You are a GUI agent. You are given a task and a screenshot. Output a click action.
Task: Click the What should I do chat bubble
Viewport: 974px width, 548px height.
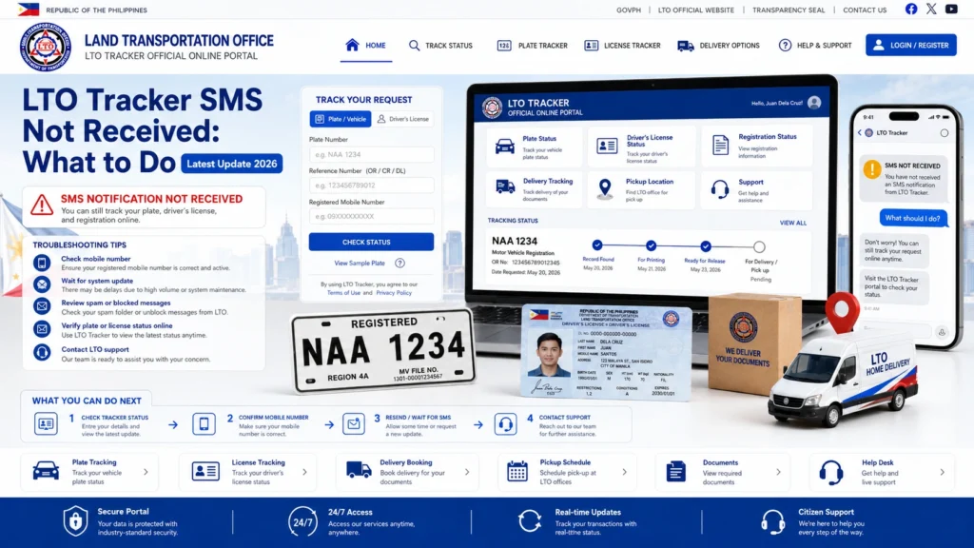point(912,218)
